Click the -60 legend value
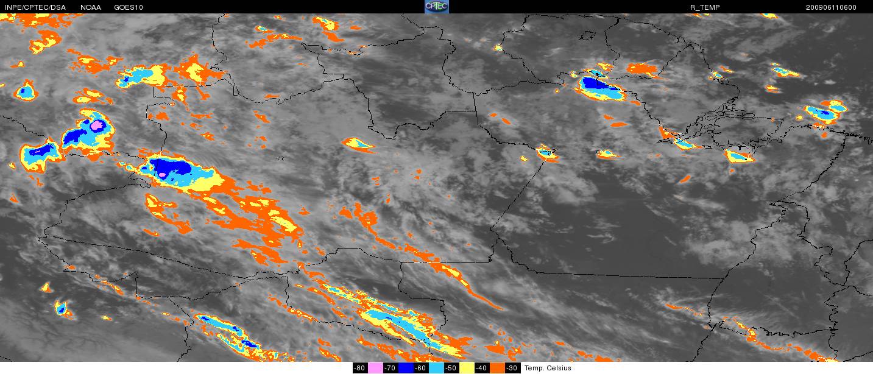Screen dimensions: 873x374 pyautogui.click(x=421, y=368)
